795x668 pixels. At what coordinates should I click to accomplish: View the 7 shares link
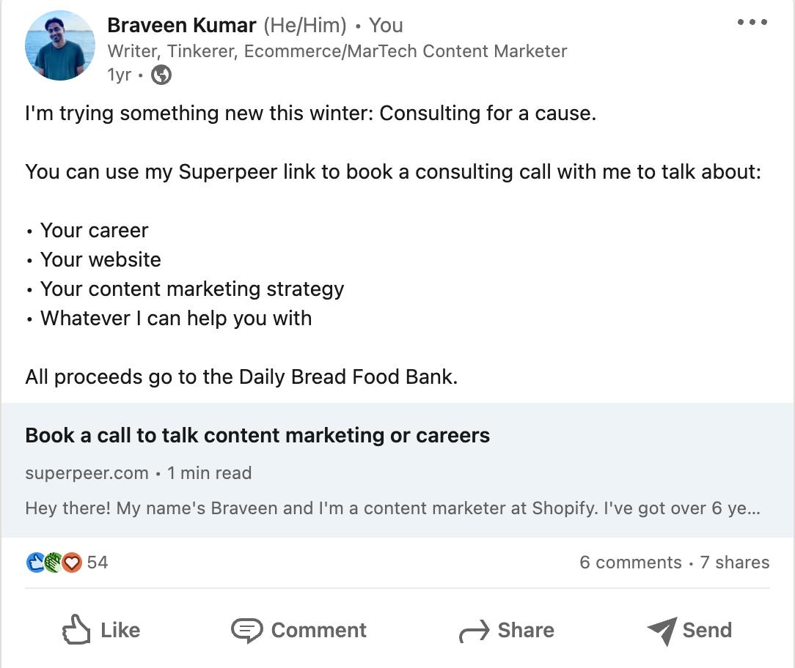click(x=734, y=563)
